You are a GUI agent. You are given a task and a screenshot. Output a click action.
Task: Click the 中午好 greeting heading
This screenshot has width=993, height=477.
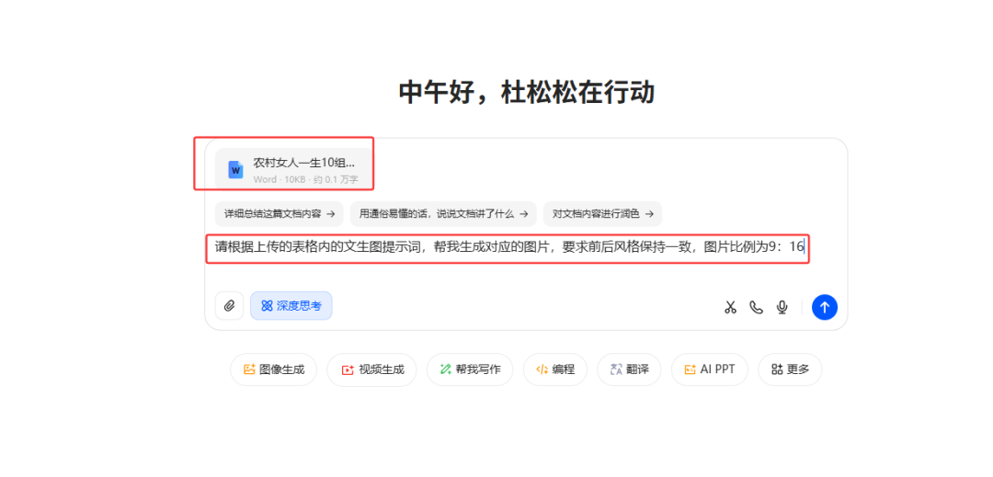526,93
